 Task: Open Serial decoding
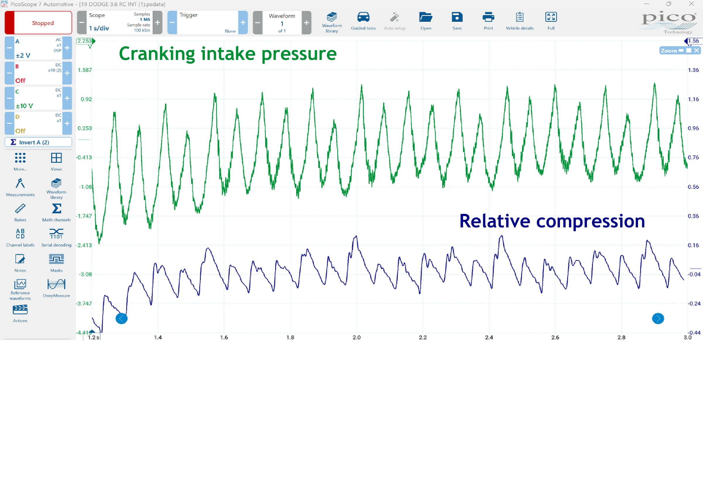tap(56, 237)
